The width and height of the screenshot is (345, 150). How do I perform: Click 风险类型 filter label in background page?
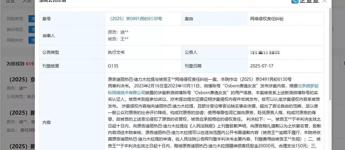tap(15, 19)
